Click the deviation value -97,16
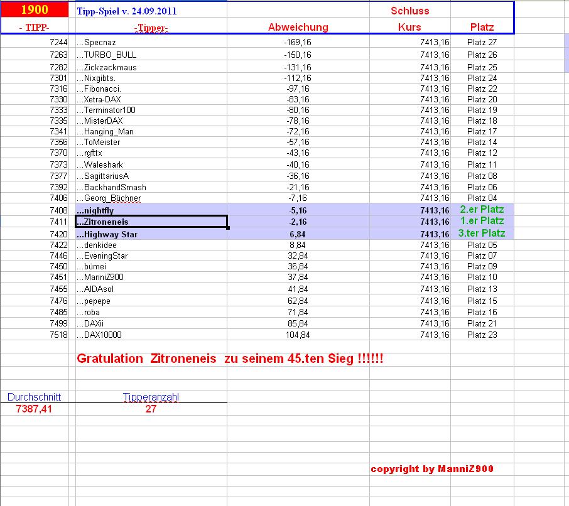Image resolution: width=569 pixels, height=506 pixels. click(x=298, y=89)
